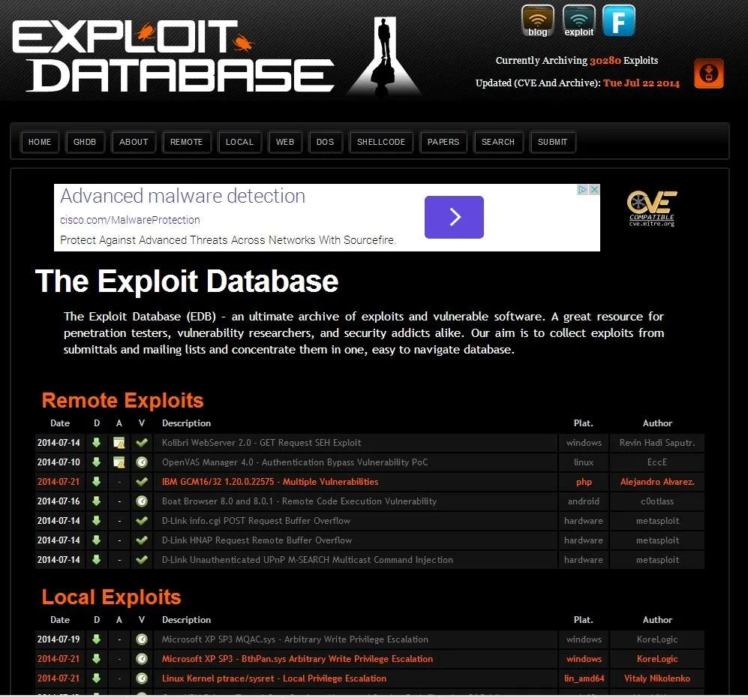Viewport: 748px width, 698px height.
Task: Click verified checkmark for D-Link UPnP row
Action: pos(142,560)
